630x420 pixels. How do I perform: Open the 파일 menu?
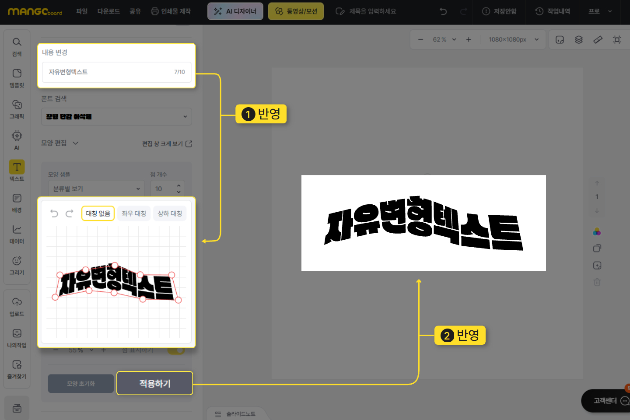coord(82,11)
